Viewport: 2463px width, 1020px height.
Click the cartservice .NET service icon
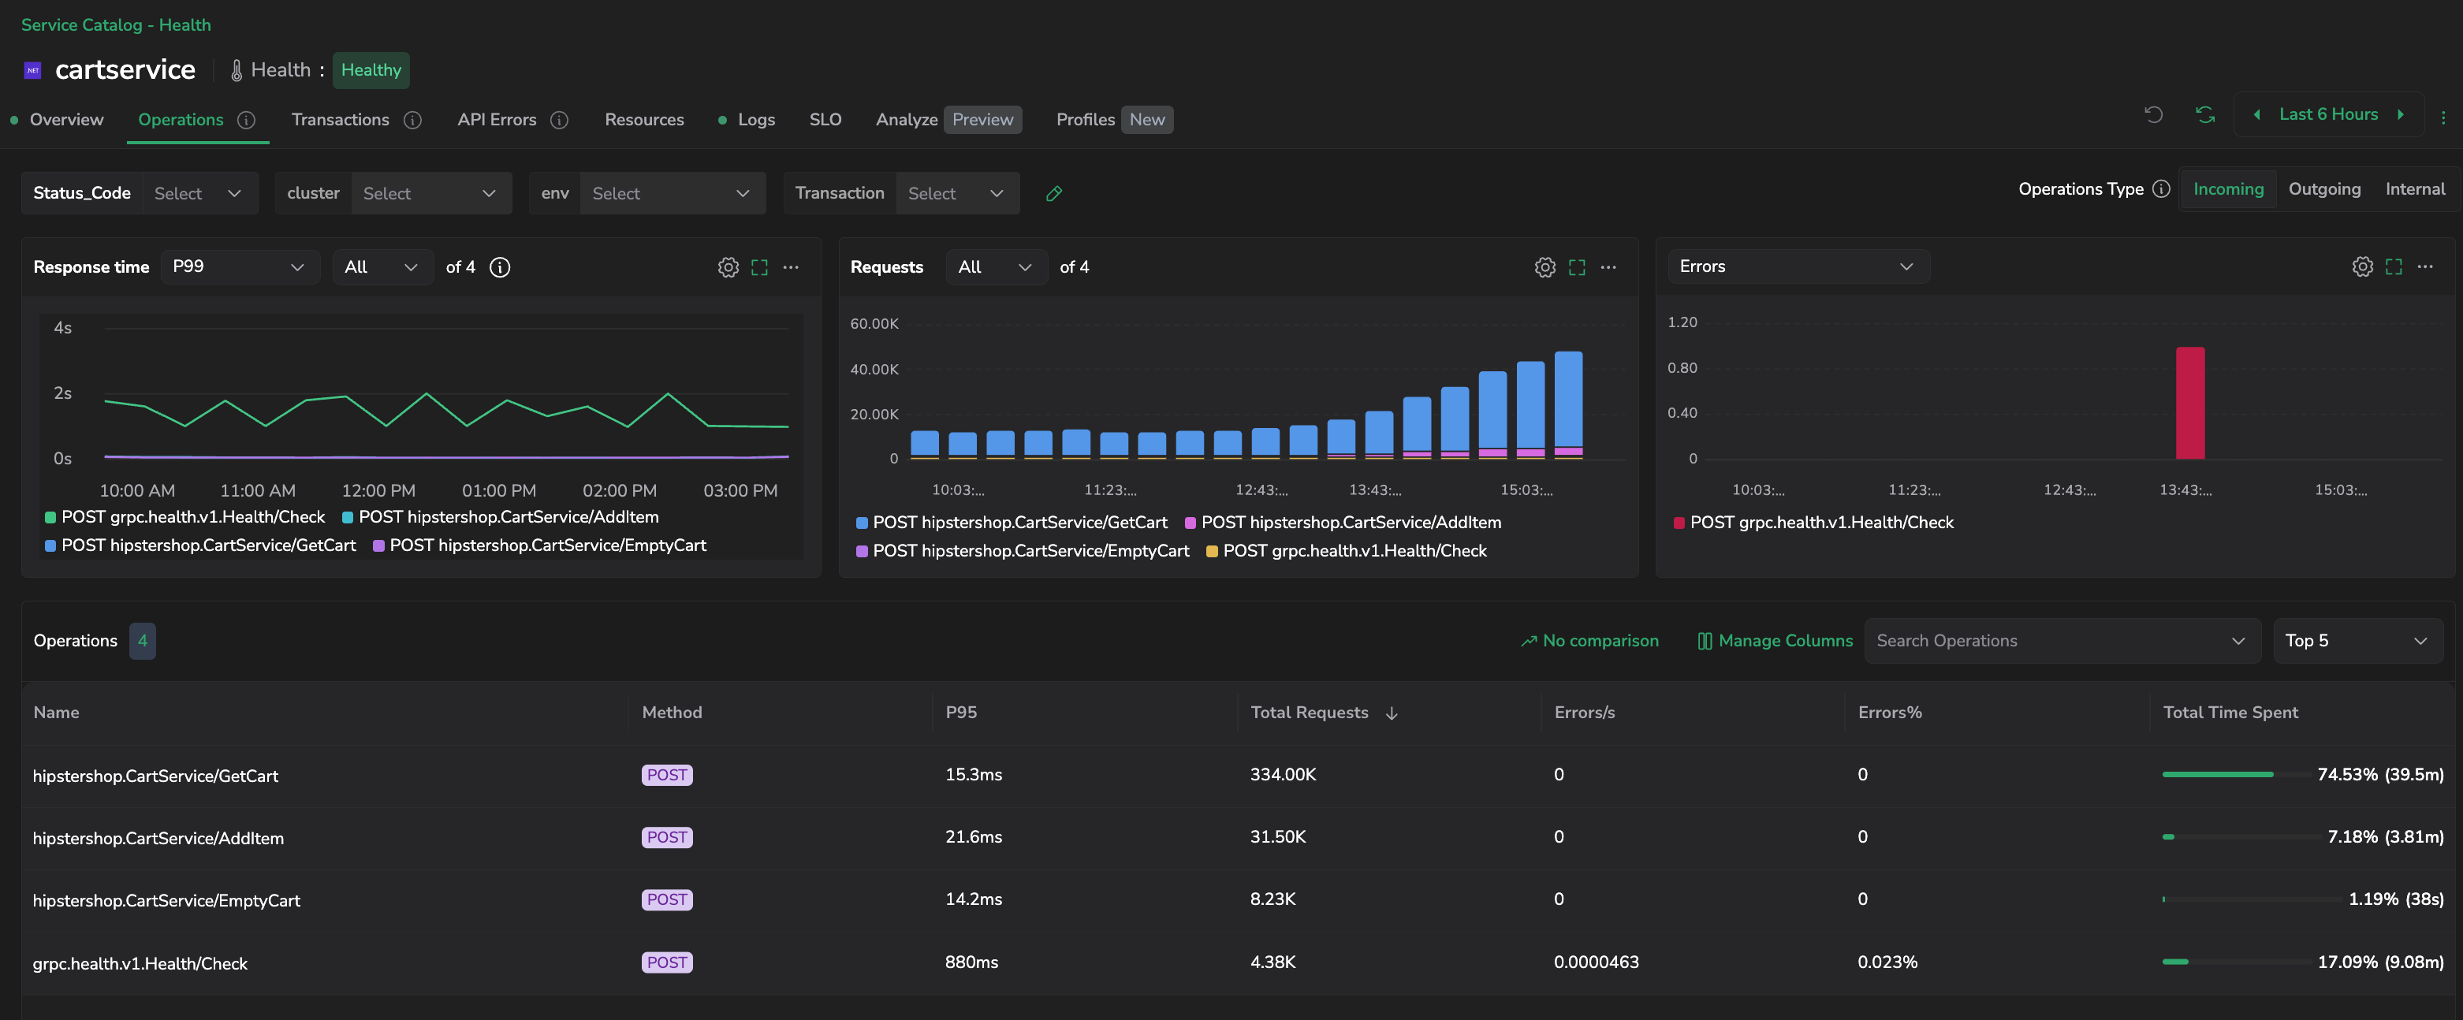pyautogui.click(x=32, y=70)
